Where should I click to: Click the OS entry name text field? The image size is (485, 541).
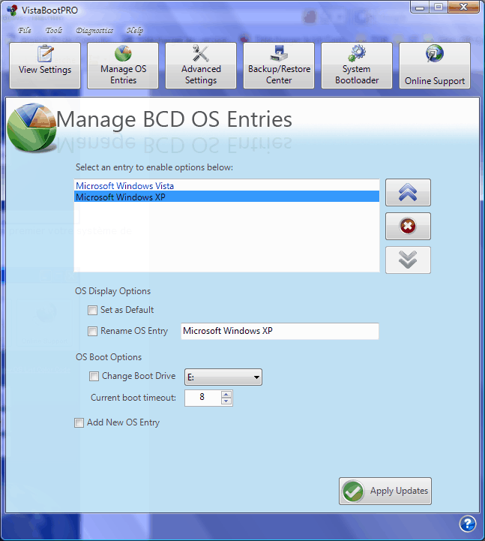tap(280, 331)
